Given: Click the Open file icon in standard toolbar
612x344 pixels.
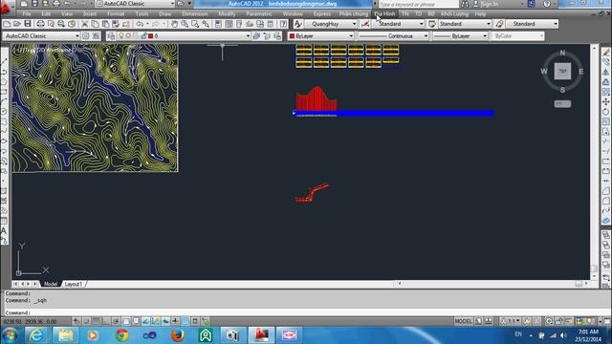Looking at the screenshot, I should coord(17,24).
